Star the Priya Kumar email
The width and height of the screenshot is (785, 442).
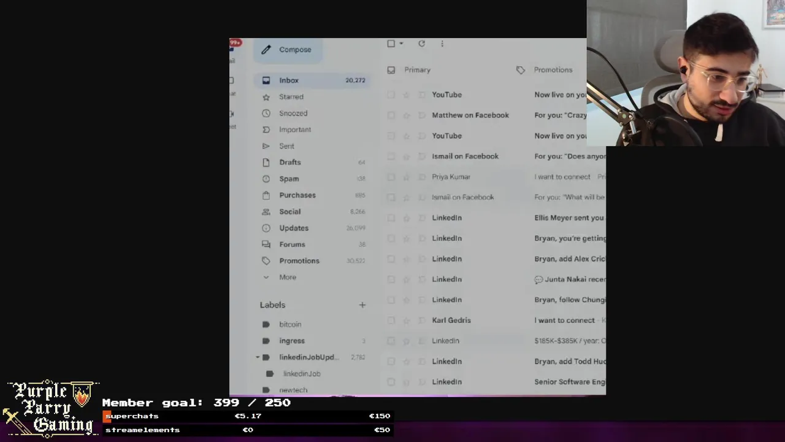[x=406, y=177]
